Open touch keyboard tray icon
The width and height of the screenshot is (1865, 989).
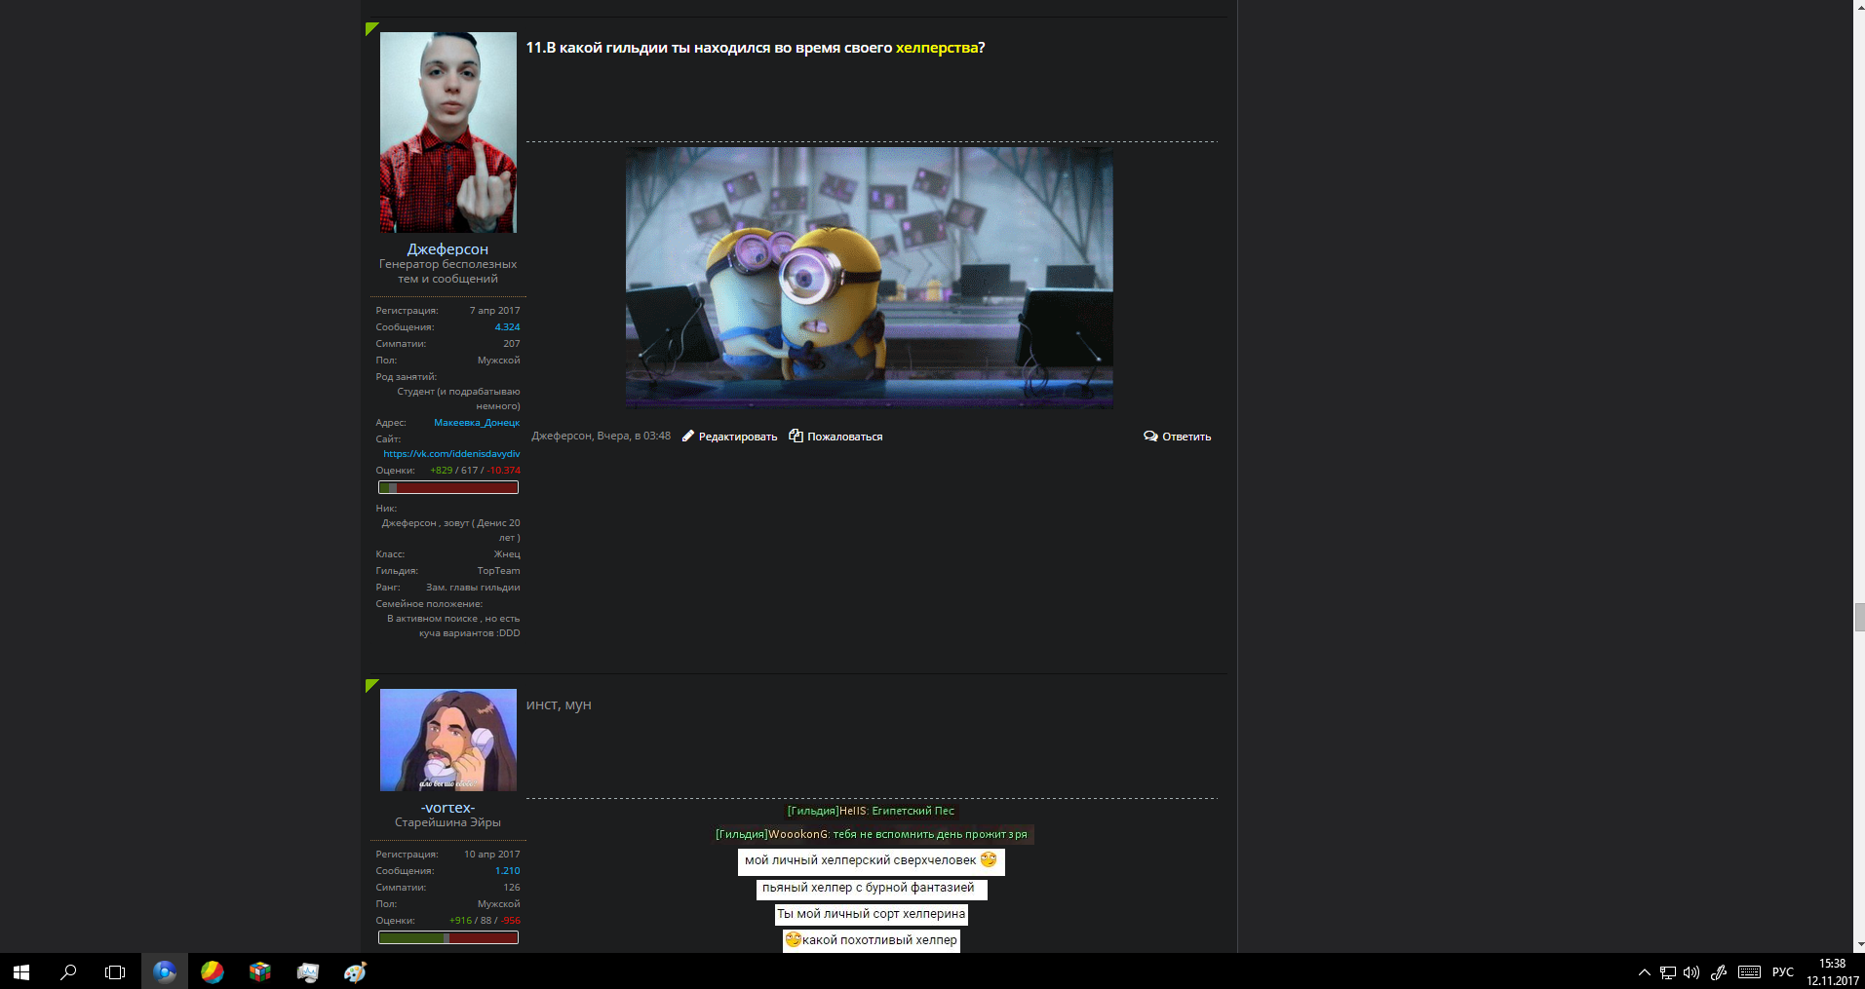[x=1749, y=972]
